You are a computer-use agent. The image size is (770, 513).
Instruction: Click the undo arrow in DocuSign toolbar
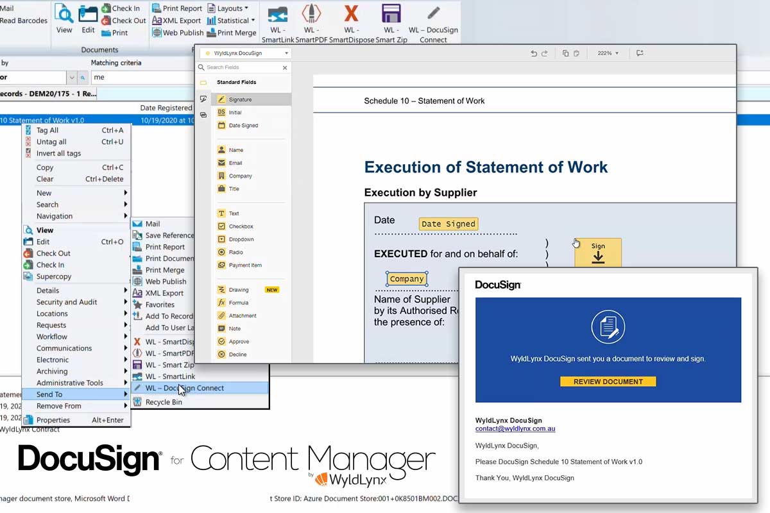click(534, 53)
